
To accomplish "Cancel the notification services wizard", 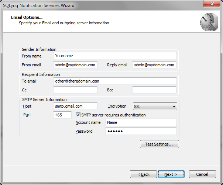I will [x=202, y=174].
